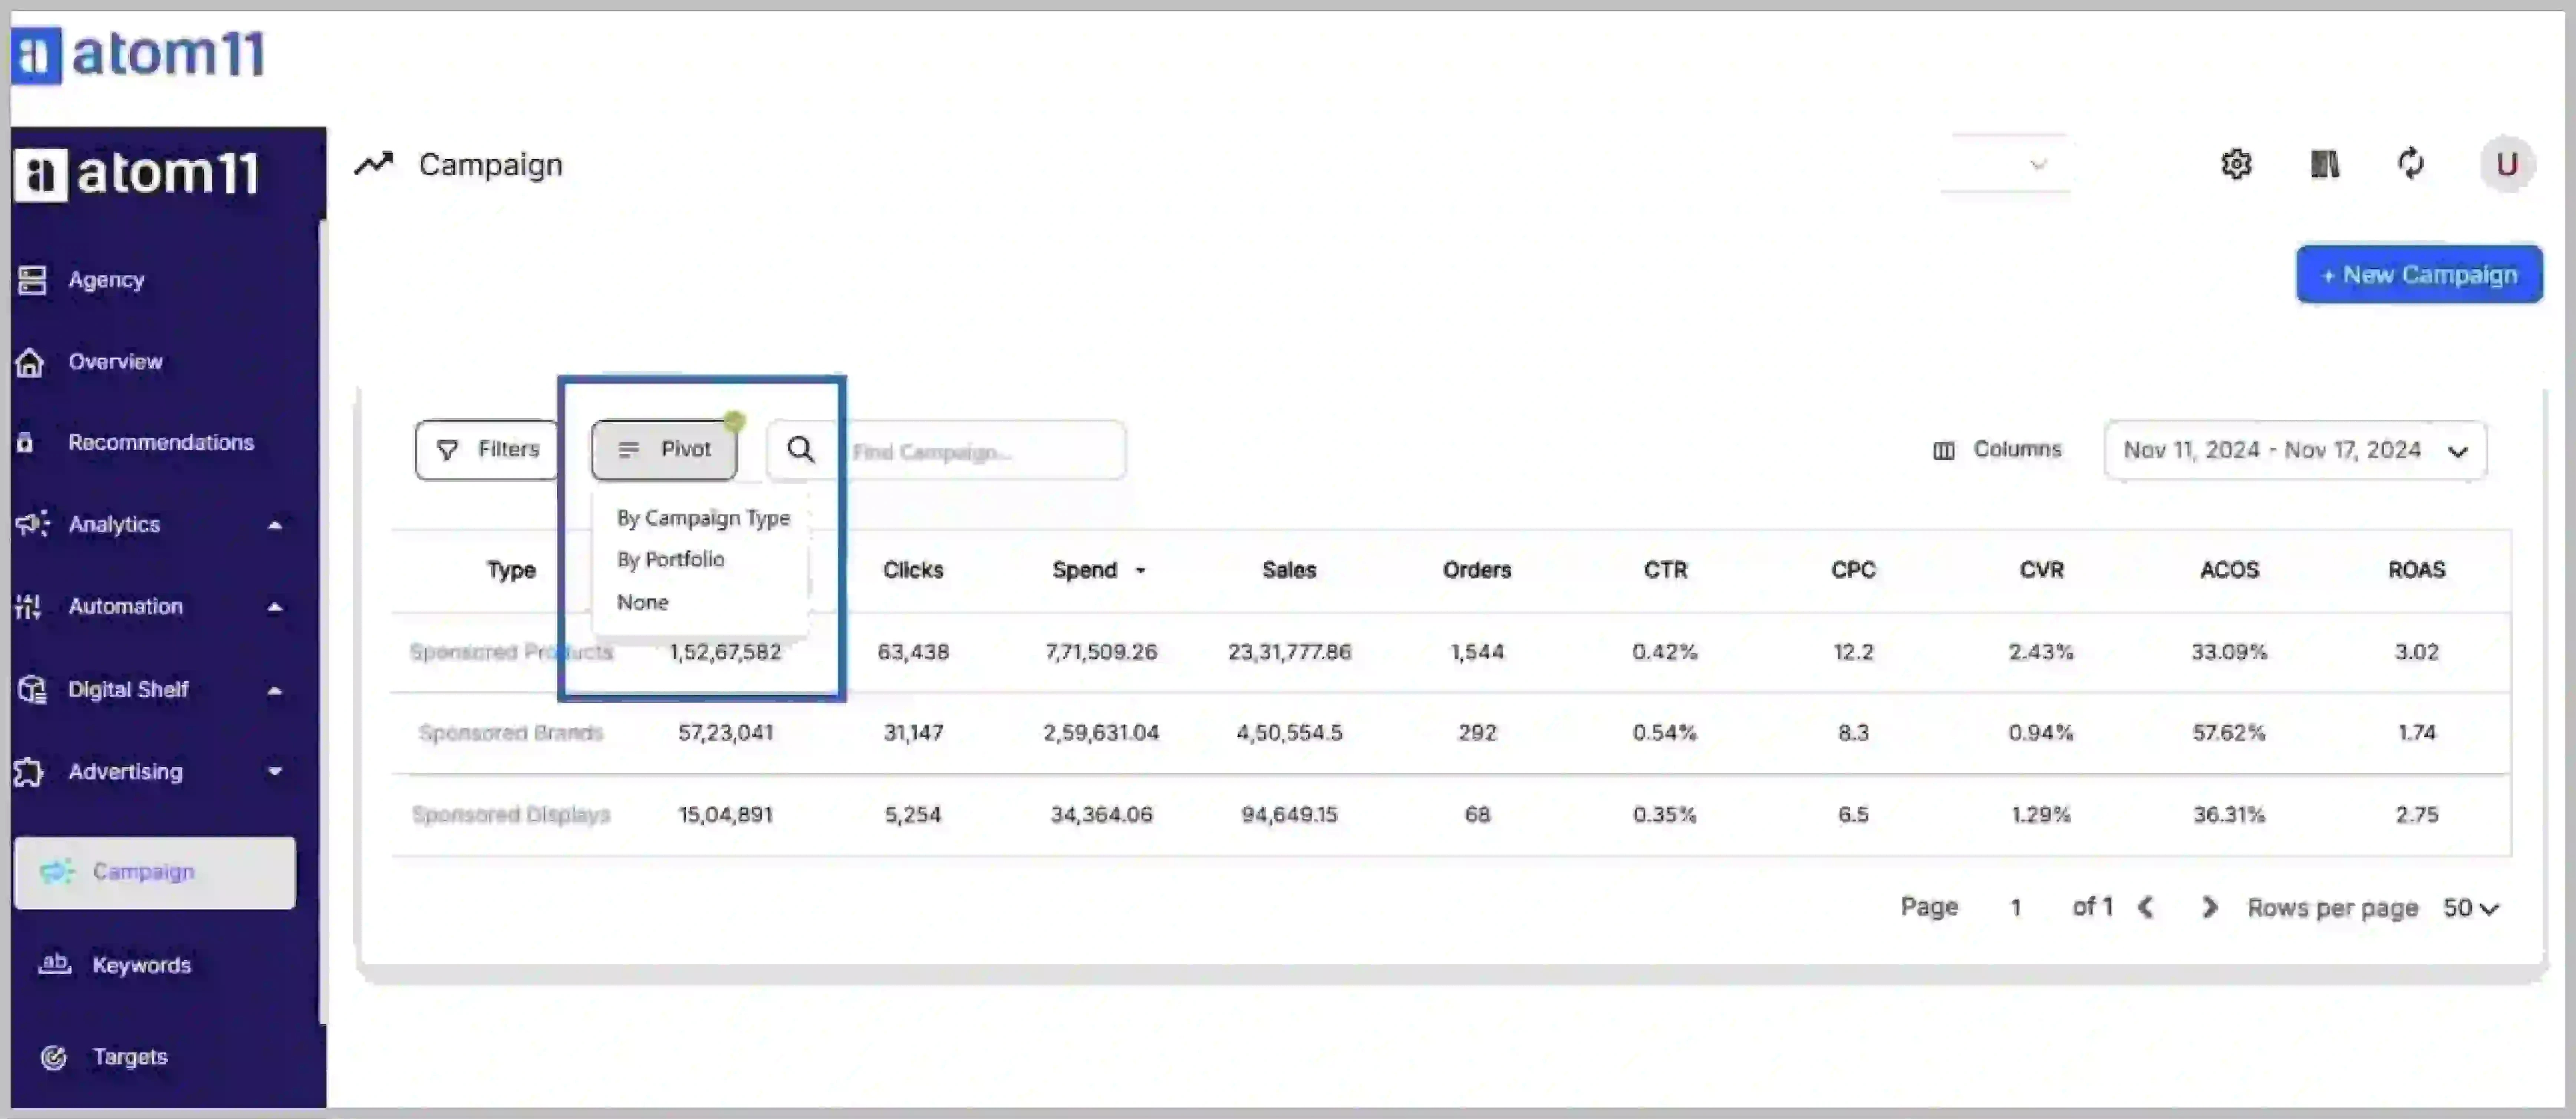Open Targets in sidebar
2576x1119 pixels.
[130, 1057]
